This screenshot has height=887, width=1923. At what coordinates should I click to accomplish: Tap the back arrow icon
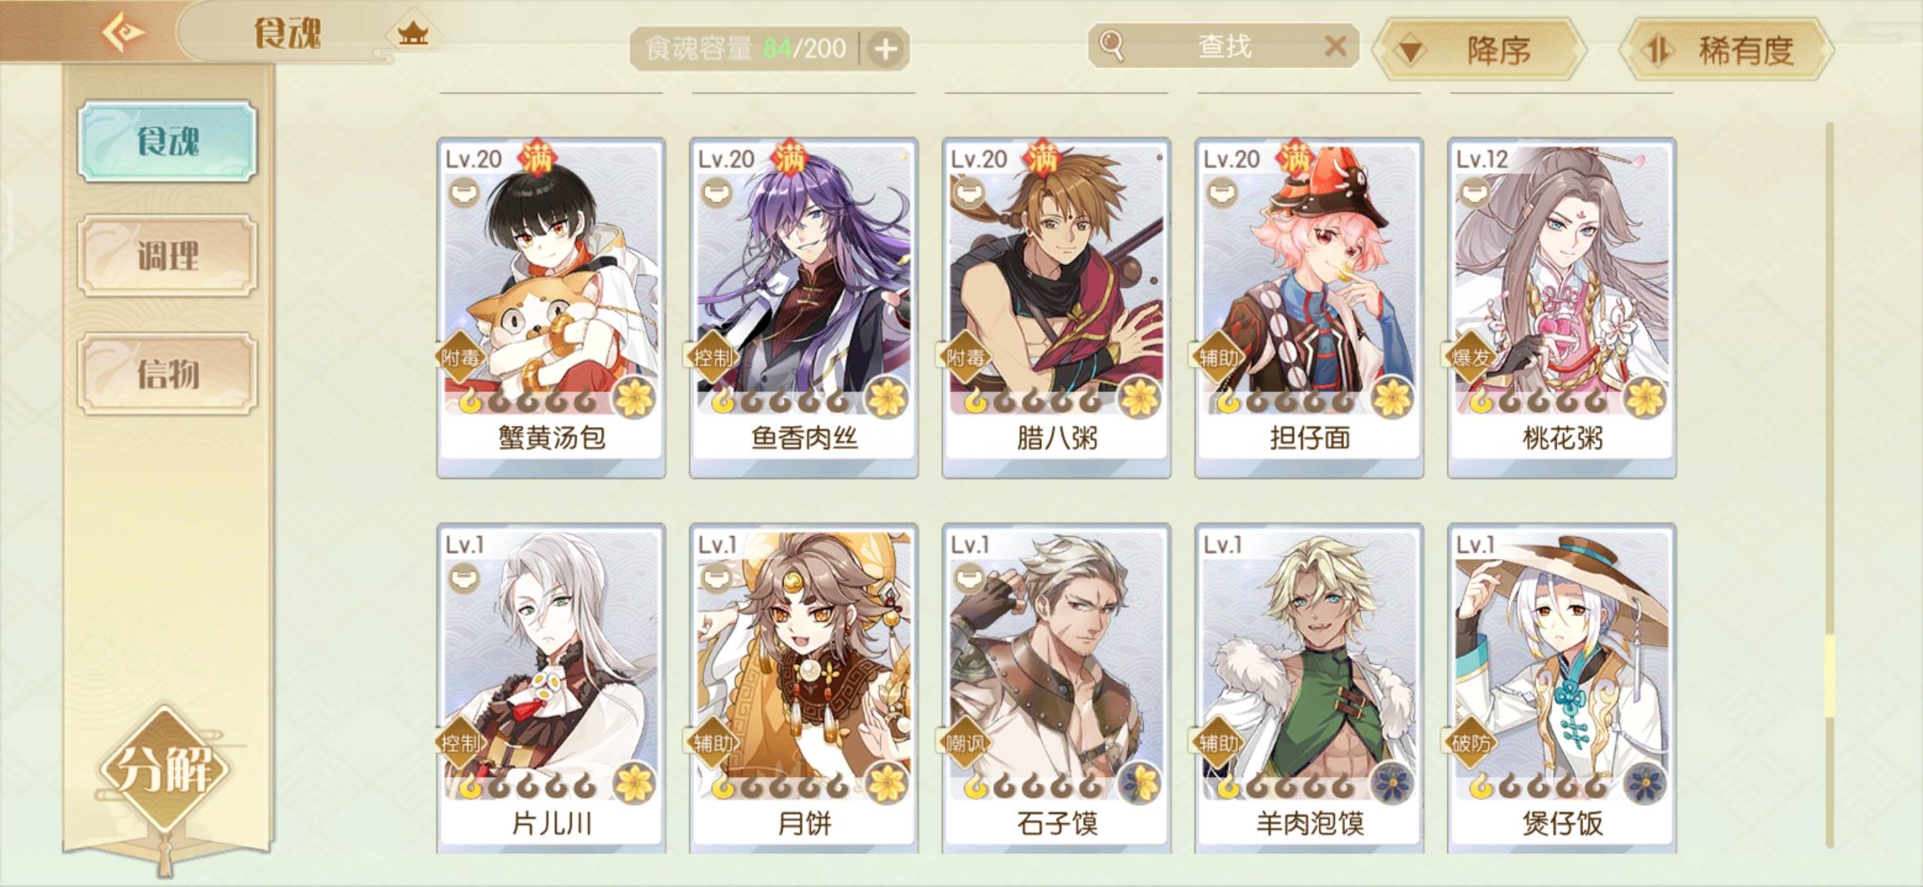pos(122,32)
